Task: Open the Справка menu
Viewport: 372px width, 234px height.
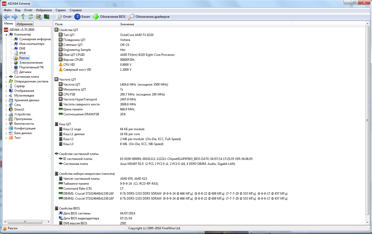Action: tap(76, 10)
